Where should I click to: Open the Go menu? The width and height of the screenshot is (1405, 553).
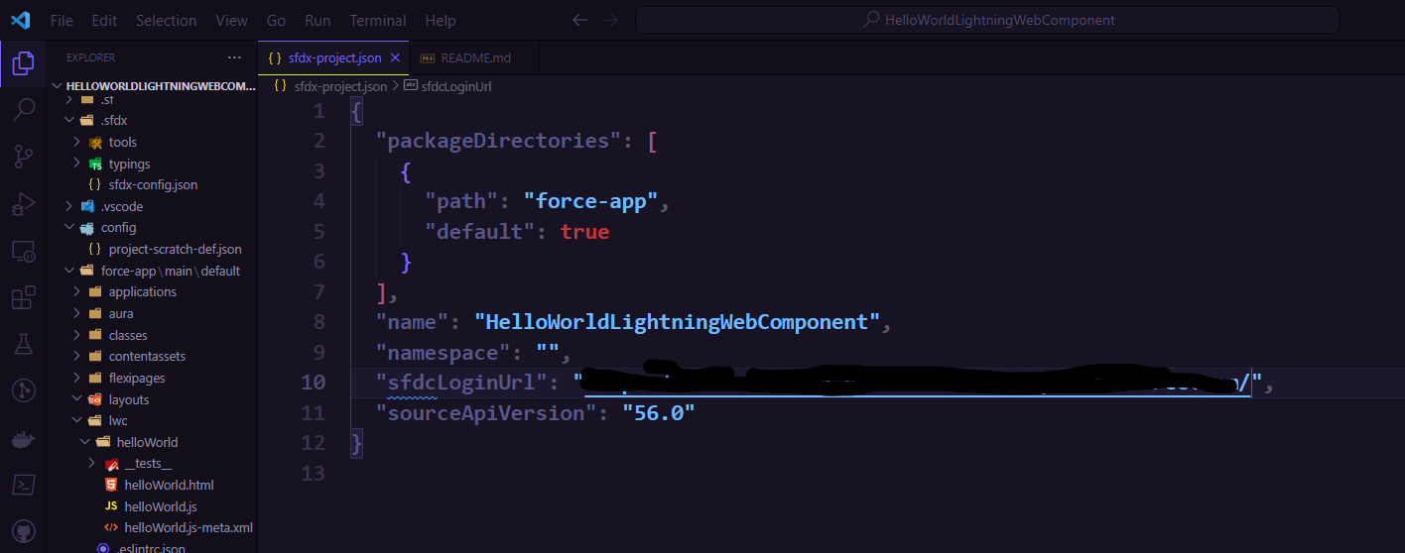coord(276,20)
